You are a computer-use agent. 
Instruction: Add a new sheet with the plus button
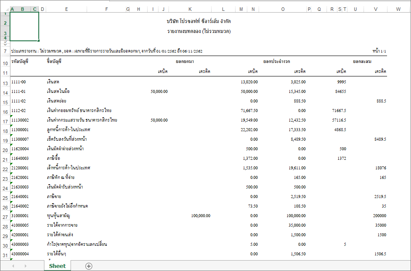pyautogui.click(x=89, y=266)
